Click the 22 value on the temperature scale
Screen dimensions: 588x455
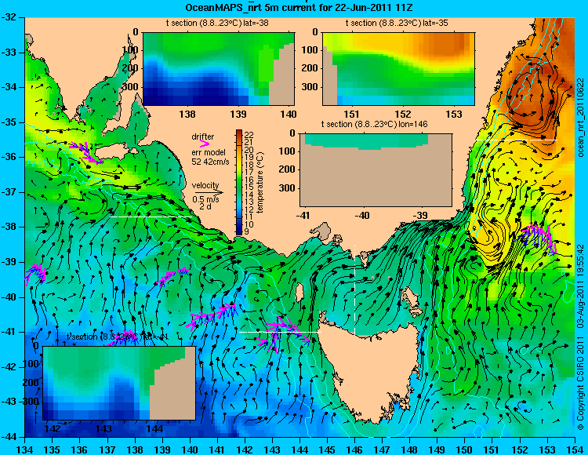249,135
